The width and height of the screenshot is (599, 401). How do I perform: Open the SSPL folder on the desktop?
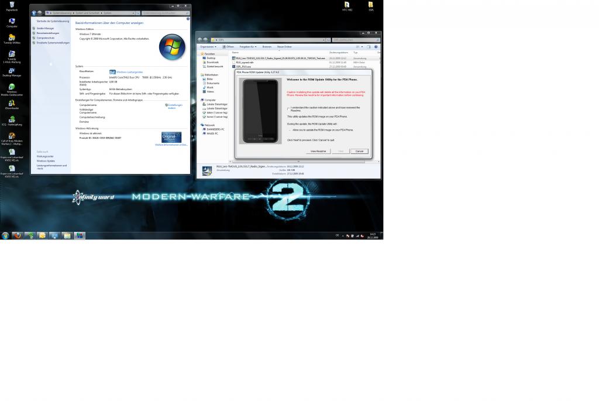click(x=370, y=6)
